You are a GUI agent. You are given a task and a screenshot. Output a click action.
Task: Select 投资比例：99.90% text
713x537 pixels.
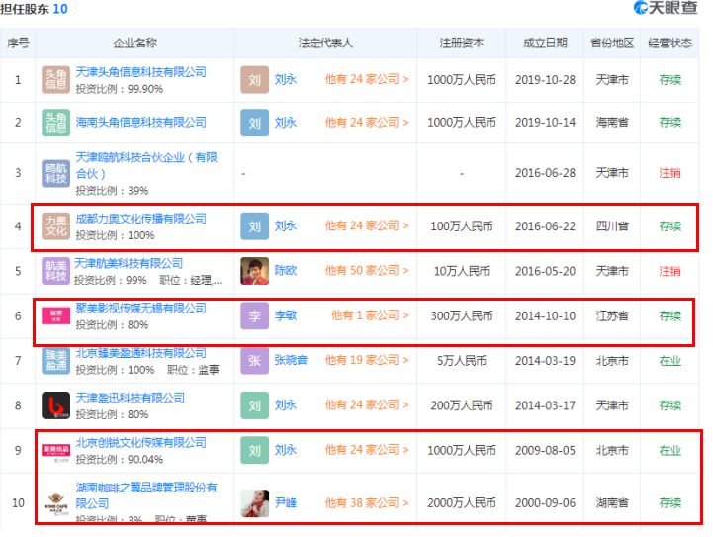119,89
